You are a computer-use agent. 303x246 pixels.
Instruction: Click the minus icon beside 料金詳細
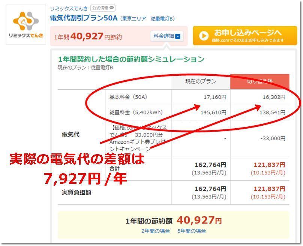pos(178,36)
